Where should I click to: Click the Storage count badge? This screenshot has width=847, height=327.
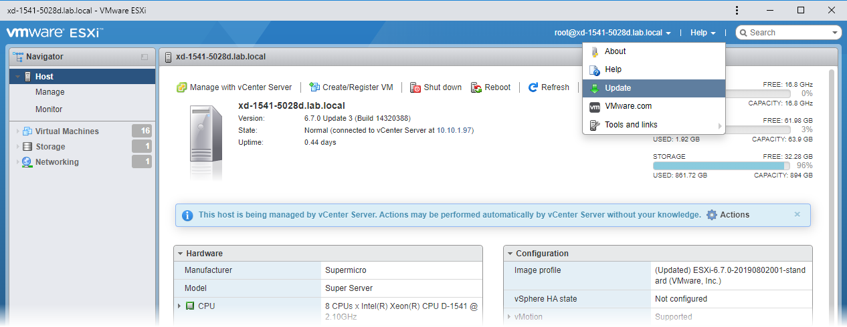click(x=142, y=146)
